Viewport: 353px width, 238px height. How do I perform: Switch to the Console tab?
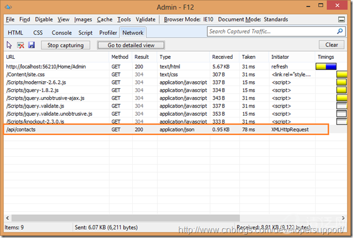click(x=61, y=33)
